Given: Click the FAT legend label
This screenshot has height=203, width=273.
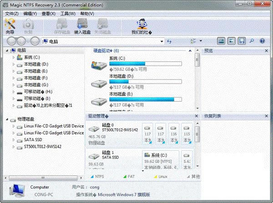Looking at the screenshot, I should 131,177.
